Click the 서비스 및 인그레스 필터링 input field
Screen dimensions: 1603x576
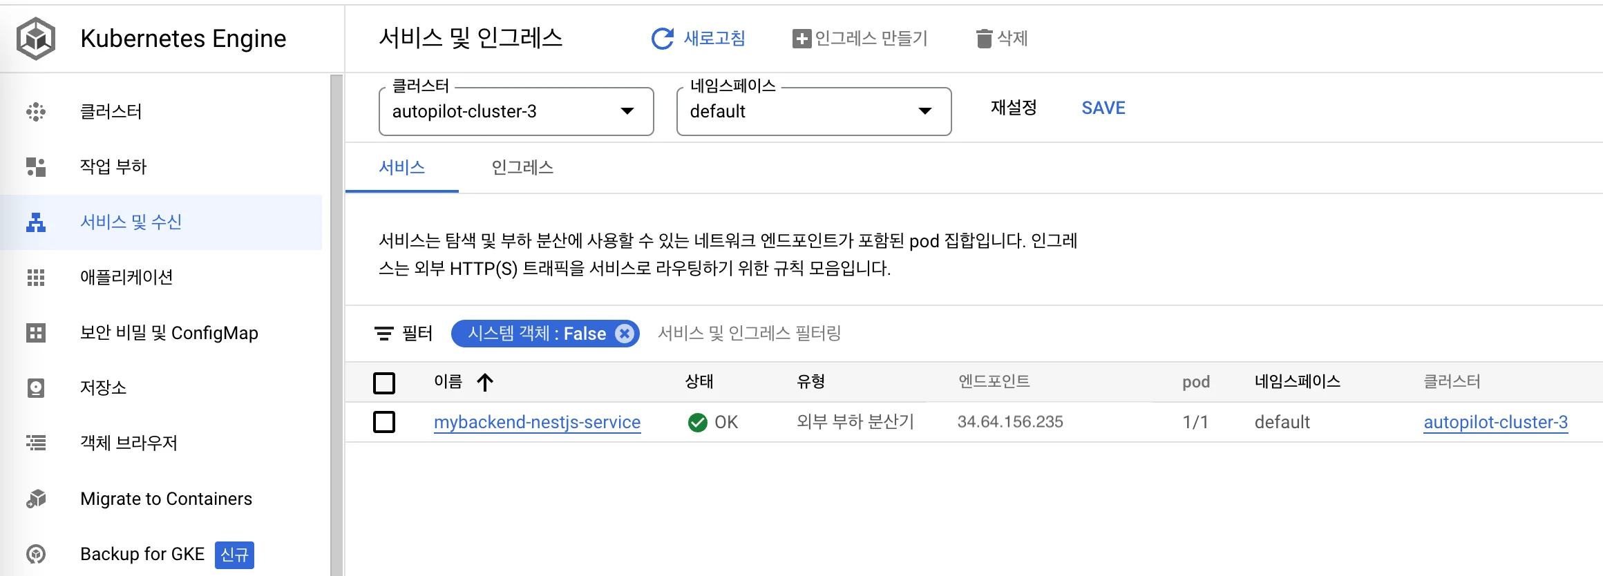749,334
